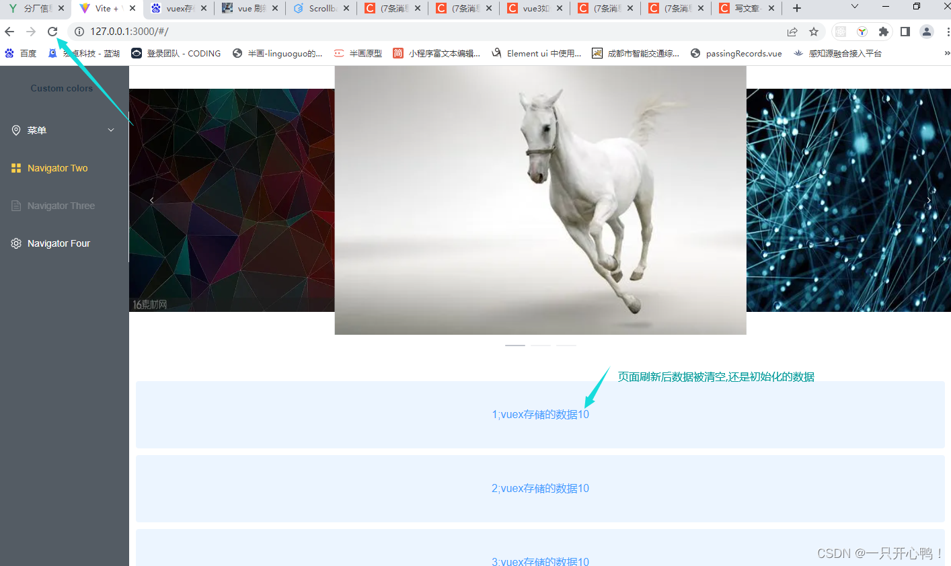Close the Scrollb tab
The width and height of the screenshot is (951, 566).
(346, 8)
